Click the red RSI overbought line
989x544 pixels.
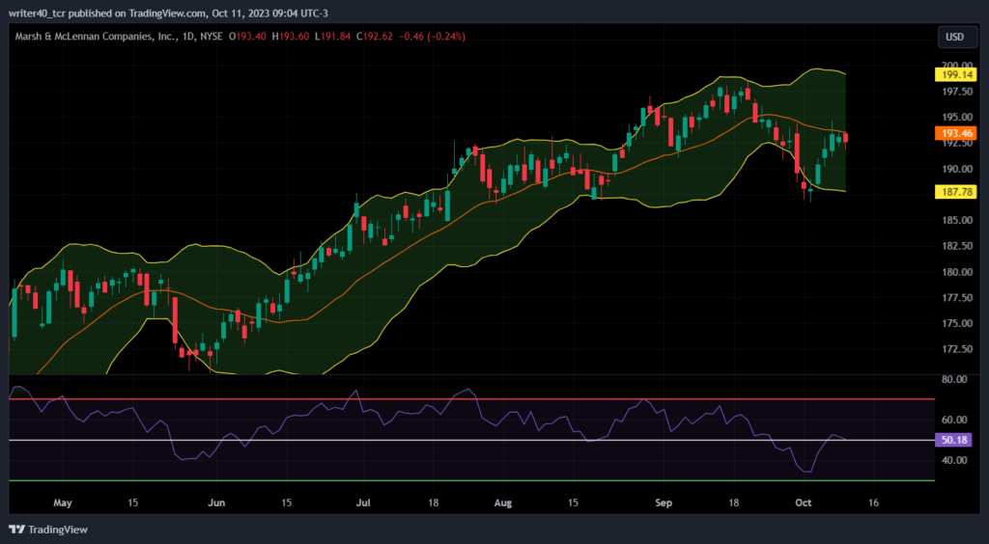471,399
